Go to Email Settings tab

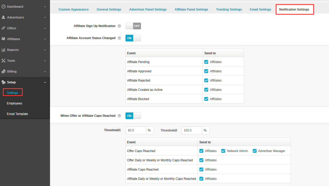click(260, 10)
